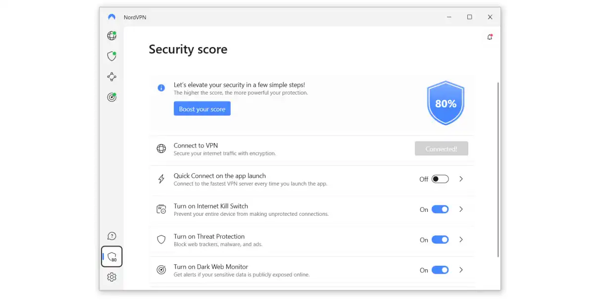The image size is (594, 300).
Task: Enable Quick Connect on app launch toggle
Action: tap(440, 179)
